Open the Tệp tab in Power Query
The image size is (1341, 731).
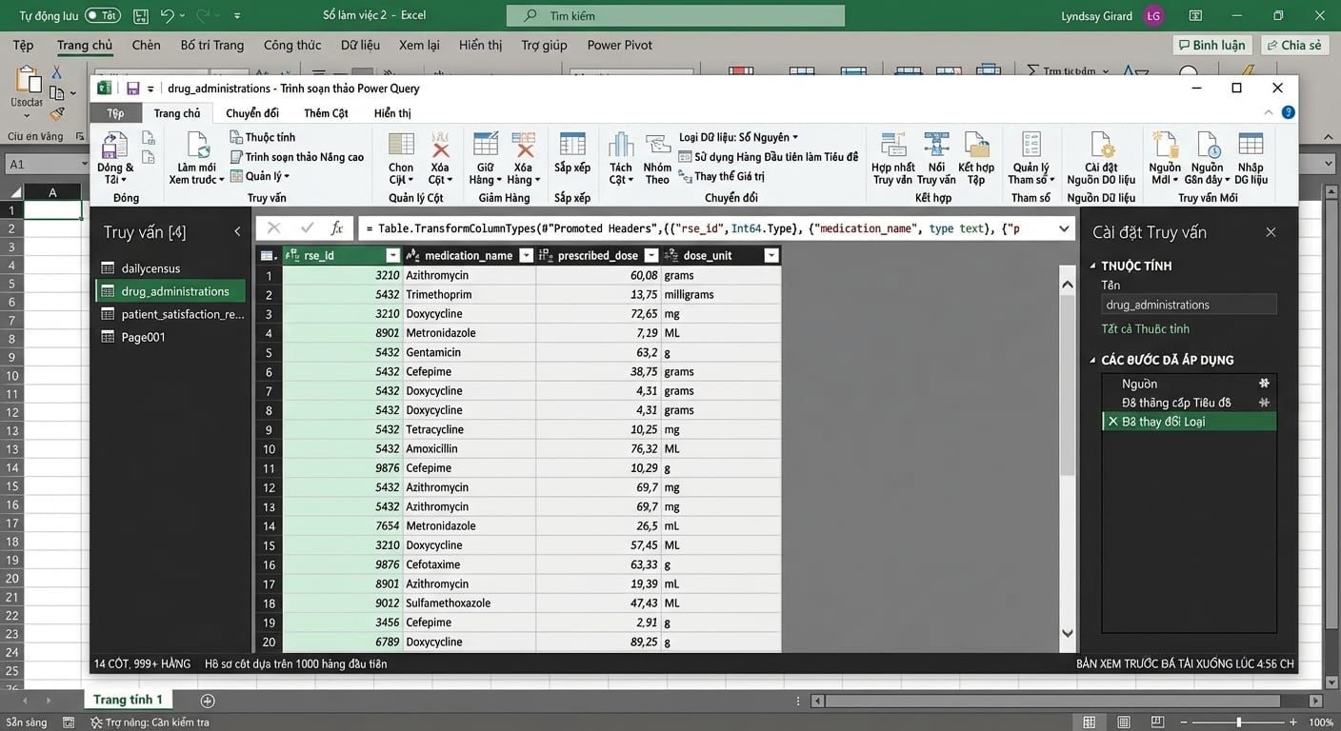coord(115,112)
